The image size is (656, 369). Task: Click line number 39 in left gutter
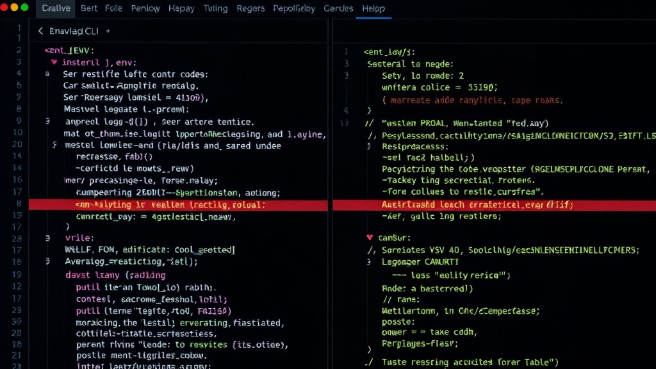pos(17,322)
